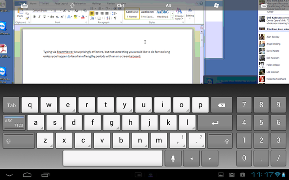This screenshot has width=289, height=180.
Task: Tap the Tab key on keyboard
Action: click(11, 105)
